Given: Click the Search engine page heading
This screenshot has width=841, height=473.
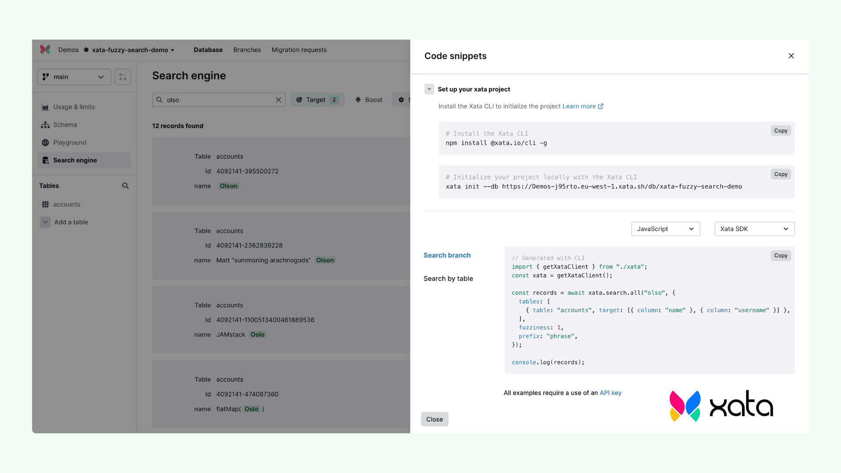Looking at the screenshot, I should click(189, 76).
